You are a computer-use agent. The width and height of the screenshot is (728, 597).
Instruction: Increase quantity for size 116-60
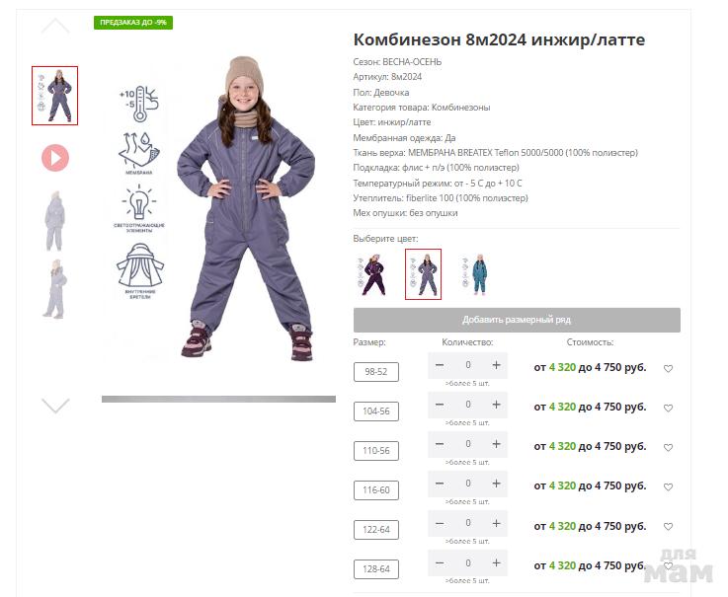(496, 484)
